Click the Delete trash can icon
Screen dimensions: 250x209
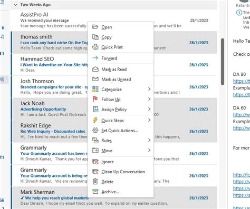(x=95, y=182)
